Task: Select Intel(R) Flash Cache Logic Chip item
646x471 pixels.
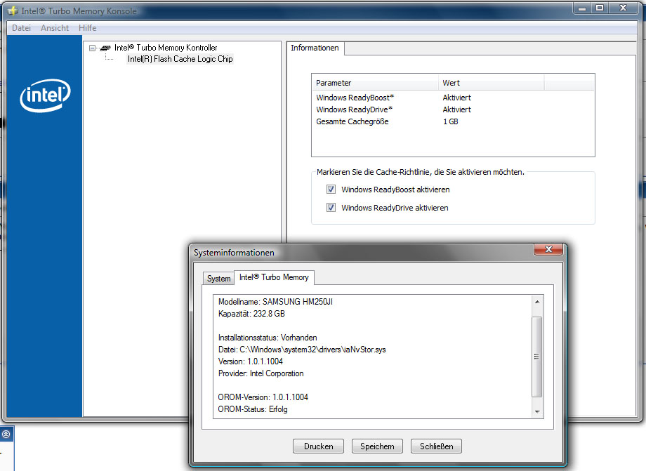Action: pyautogui.click(x=180, y=59)
